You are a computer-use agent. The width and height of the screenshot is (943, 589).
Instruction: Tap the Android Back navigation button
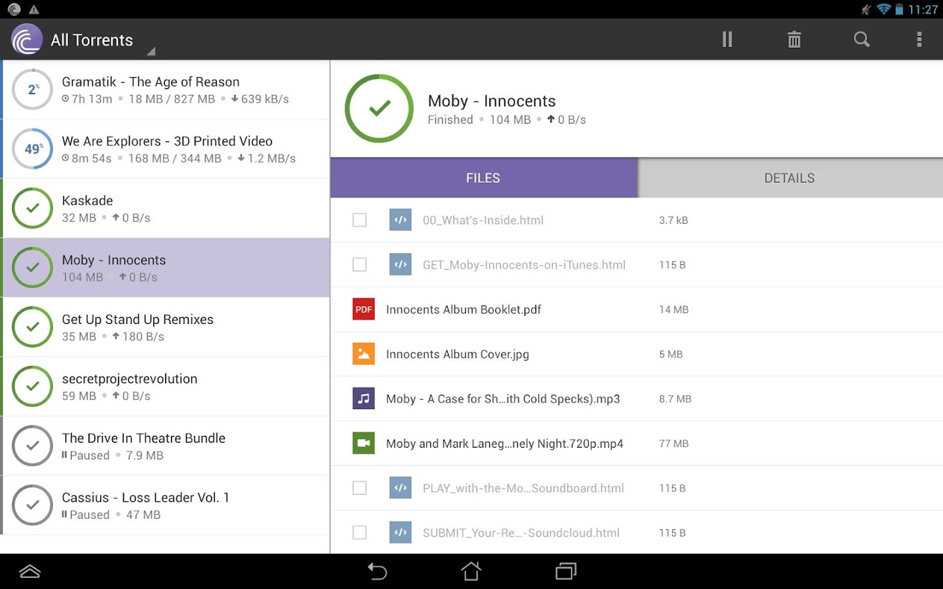coord(377,571)
